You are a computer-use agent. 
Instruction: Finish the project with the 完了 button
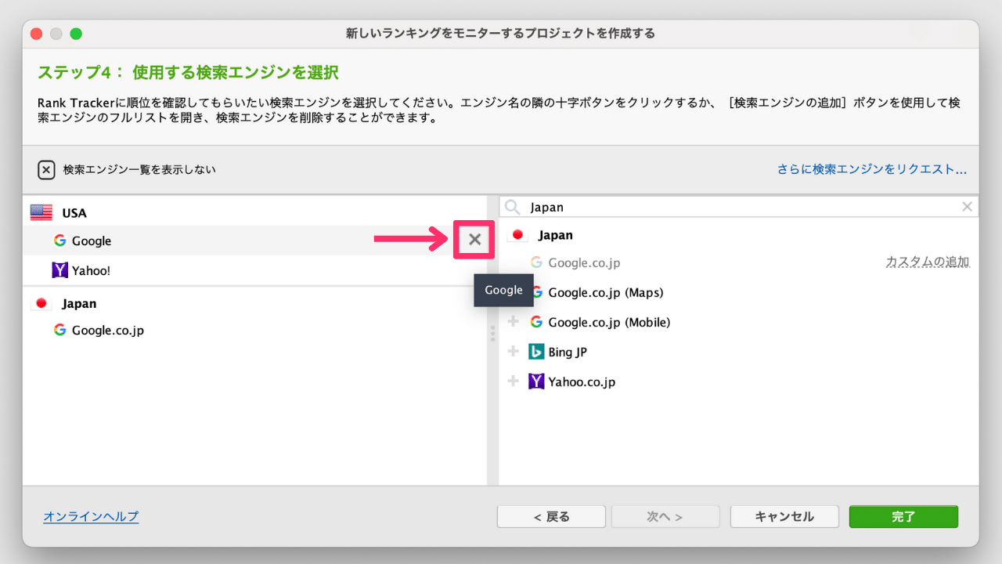click(903, 517)
